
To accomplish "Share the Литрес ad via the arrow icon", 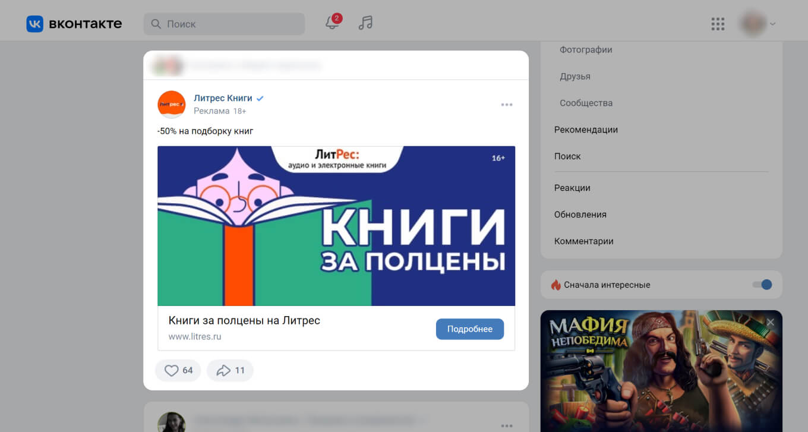I will click(223, 370).
